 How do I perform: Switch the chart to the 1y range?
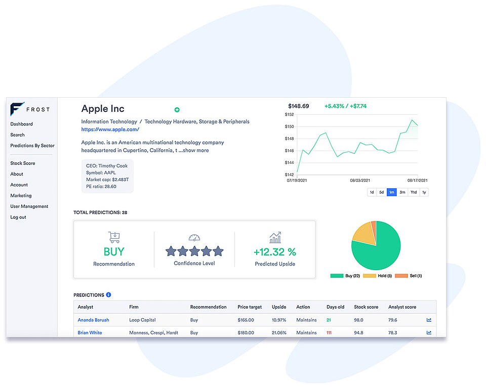click(x=424, y=192)
